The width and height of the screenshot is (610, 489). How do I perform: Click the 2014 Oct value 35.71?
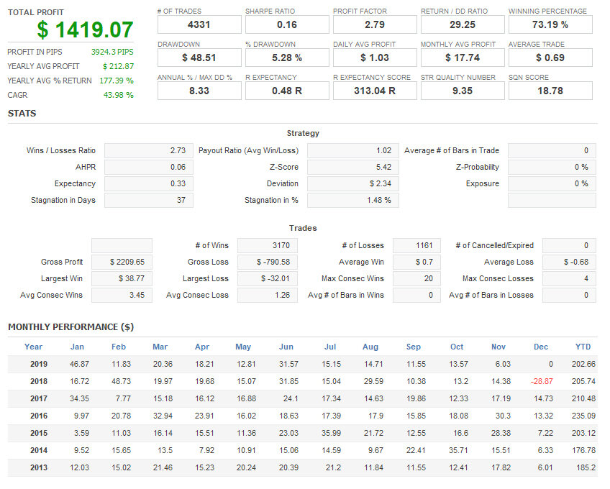click(458, 450)
